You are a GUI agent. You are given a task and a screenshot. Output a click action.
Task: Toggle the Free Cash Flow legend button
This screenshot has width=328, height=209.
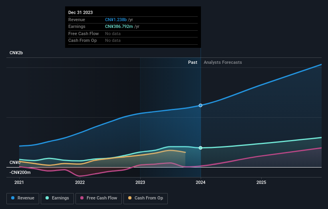click(x=99, y=198)
